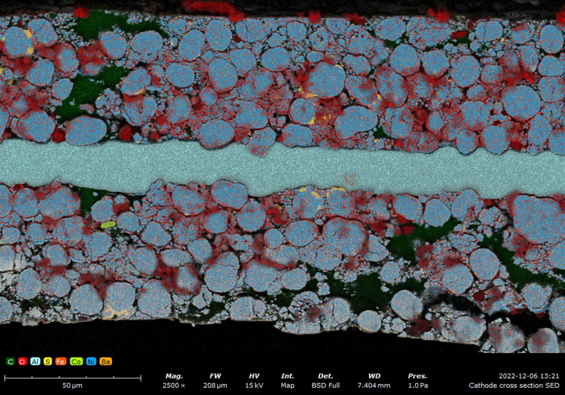
Task: Click the pressure value 1.0 Pa
Action: click(418, 386)
